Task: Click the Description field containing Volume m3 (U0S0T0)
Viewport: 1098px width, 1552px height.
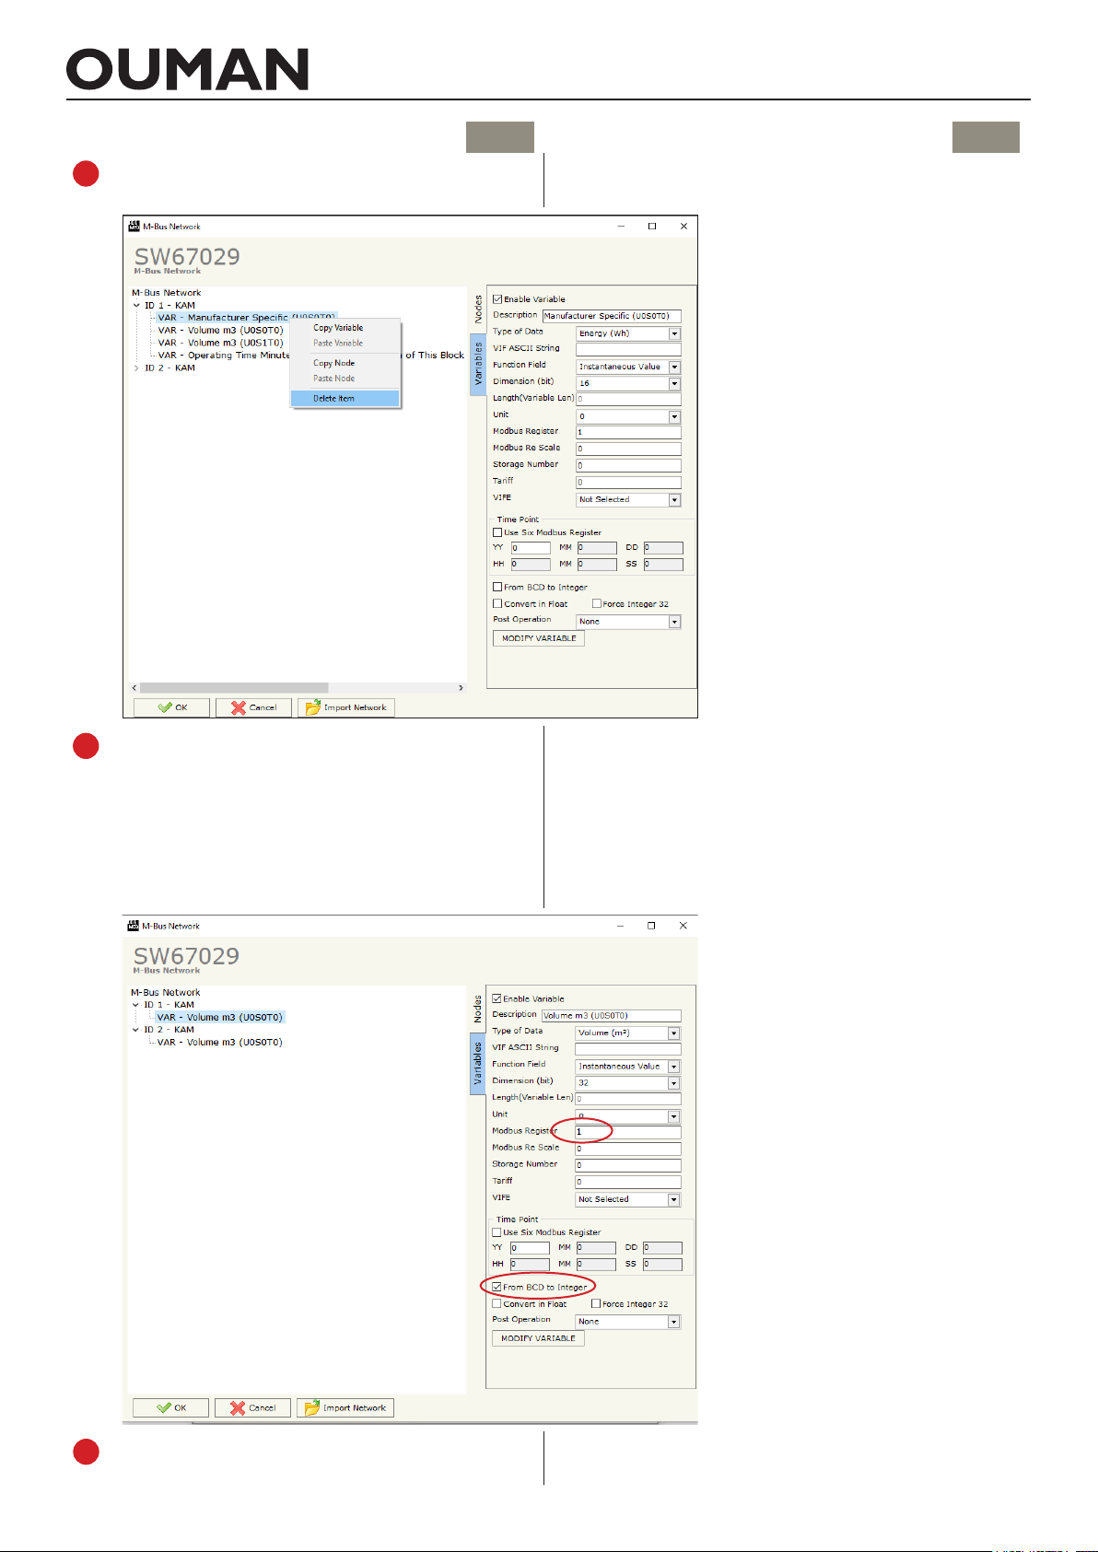Action: 611,1016
